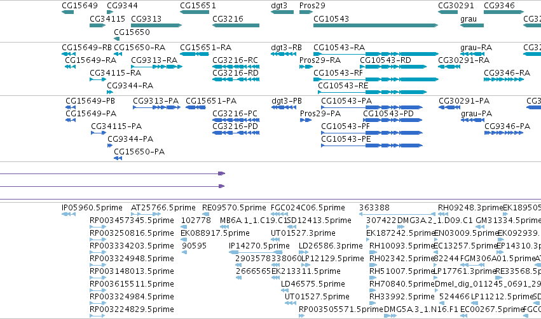Click protein CG30291-PA

pyautogui.click(x=449, y=107)
